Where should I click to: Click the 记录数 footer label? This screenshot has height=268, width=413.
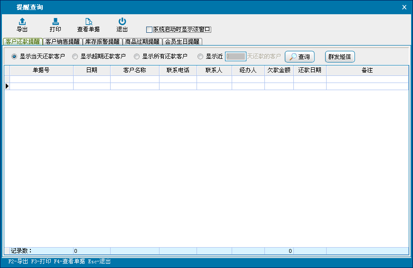click(21, 251)
